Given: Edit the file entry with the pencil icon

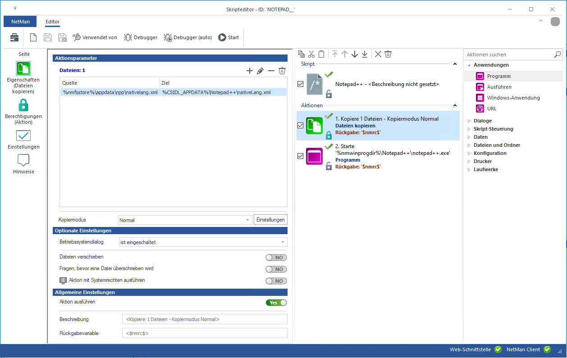Looking at the screenshot, I should tap(260, 71).
